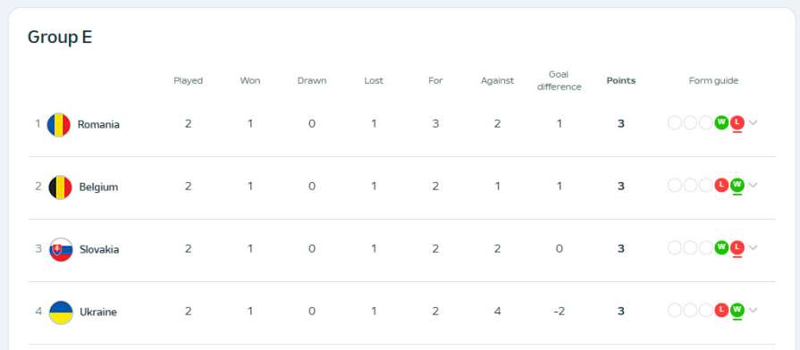
Task: Open the Belgium team link
Action: click(x=98, y=187)
